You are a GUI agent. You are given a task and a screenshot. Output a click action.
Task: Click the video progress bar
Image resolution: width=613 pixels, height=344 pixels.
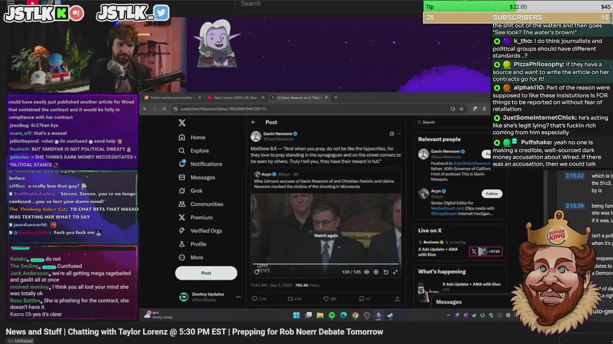click(326, 264)
